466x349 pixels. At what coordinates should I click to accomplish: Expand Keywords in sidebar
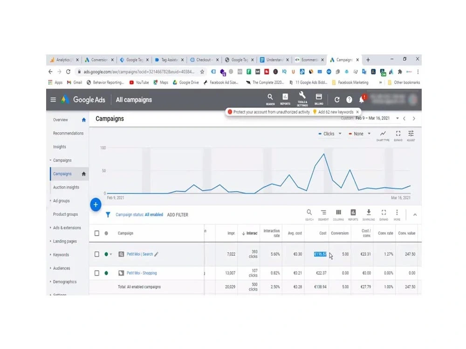[x=50, y=255]
